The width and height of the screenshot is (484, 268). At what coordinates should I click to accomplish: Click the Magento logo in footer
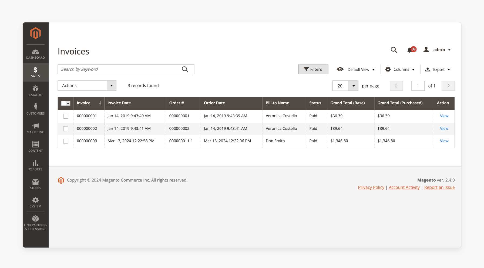pyautogui.click(x=61, y=180)
